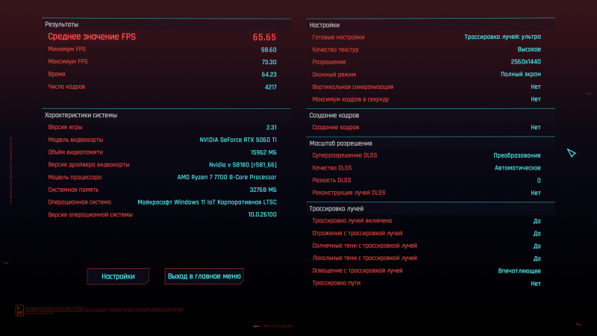This screenshot has height=336, width=597.
Task: Click the Трассировка пути value Нет
Action: (x=535, y=284)
